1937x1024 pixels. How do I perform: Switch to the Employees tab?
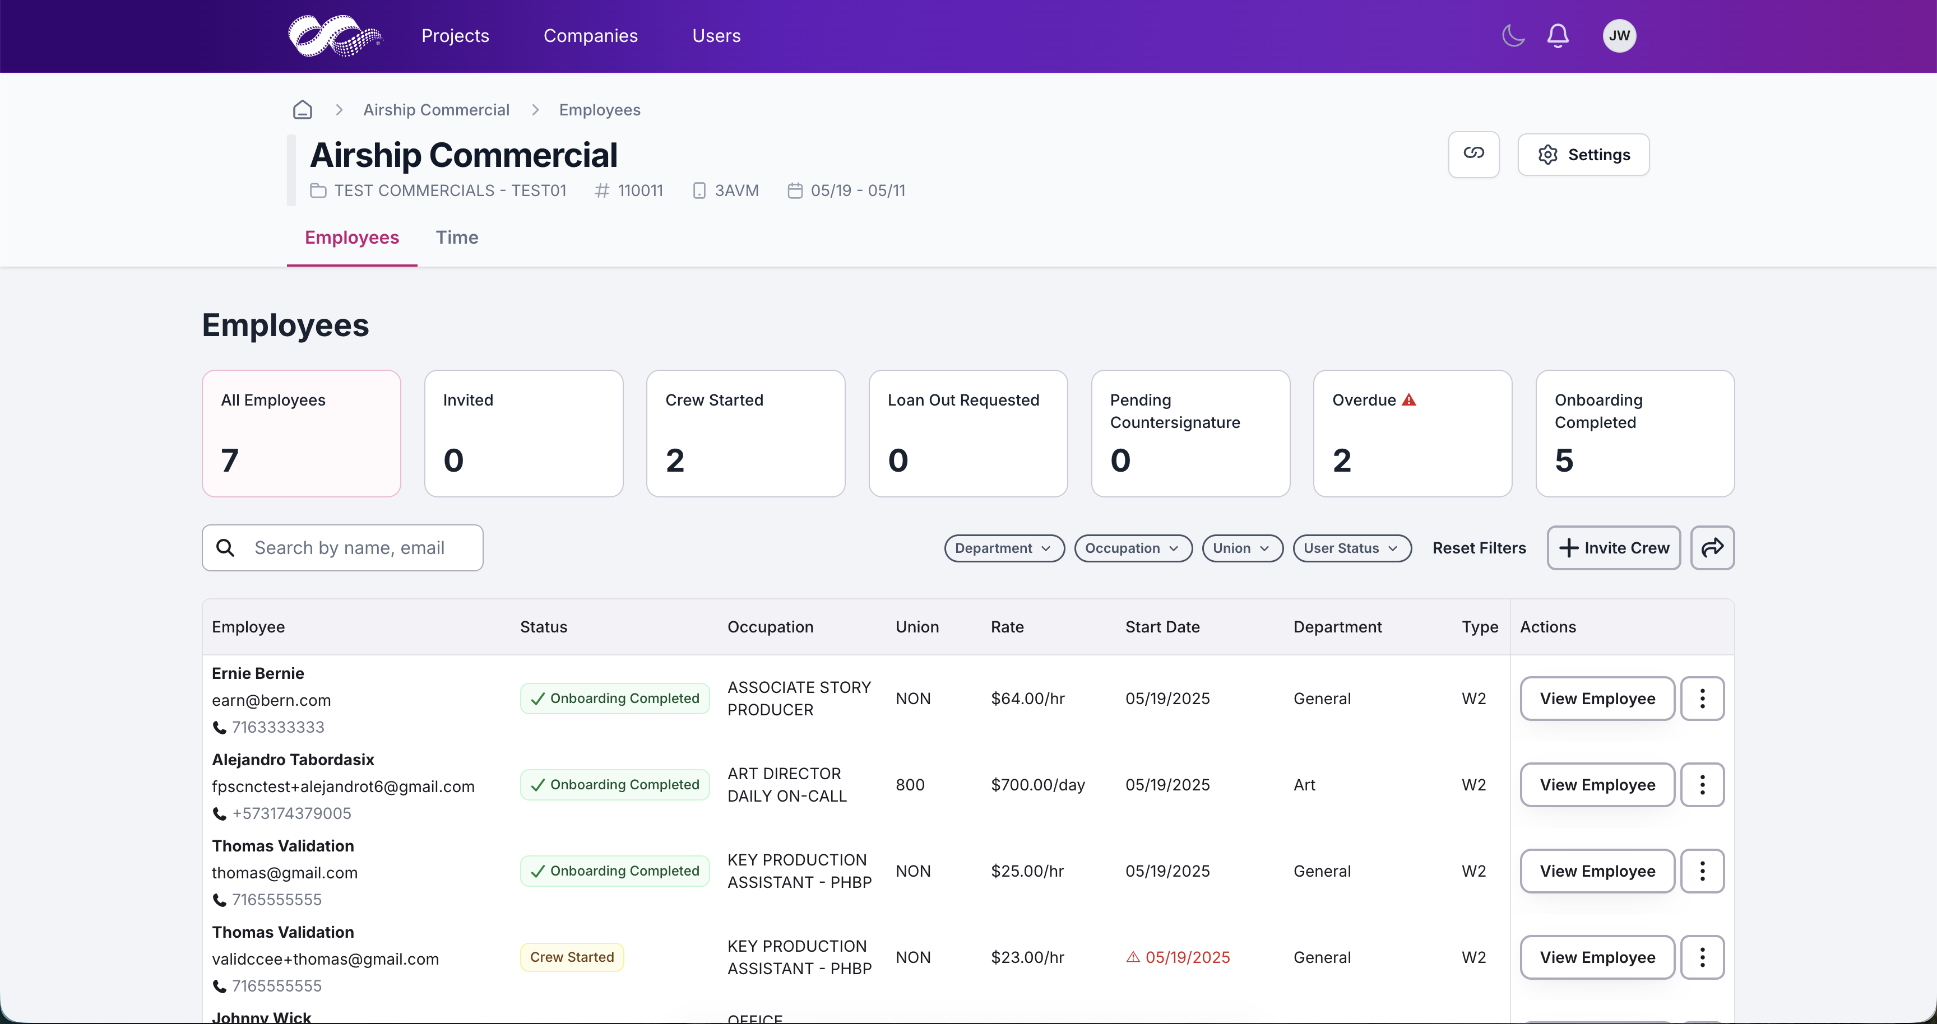click(x=352, y=238)
